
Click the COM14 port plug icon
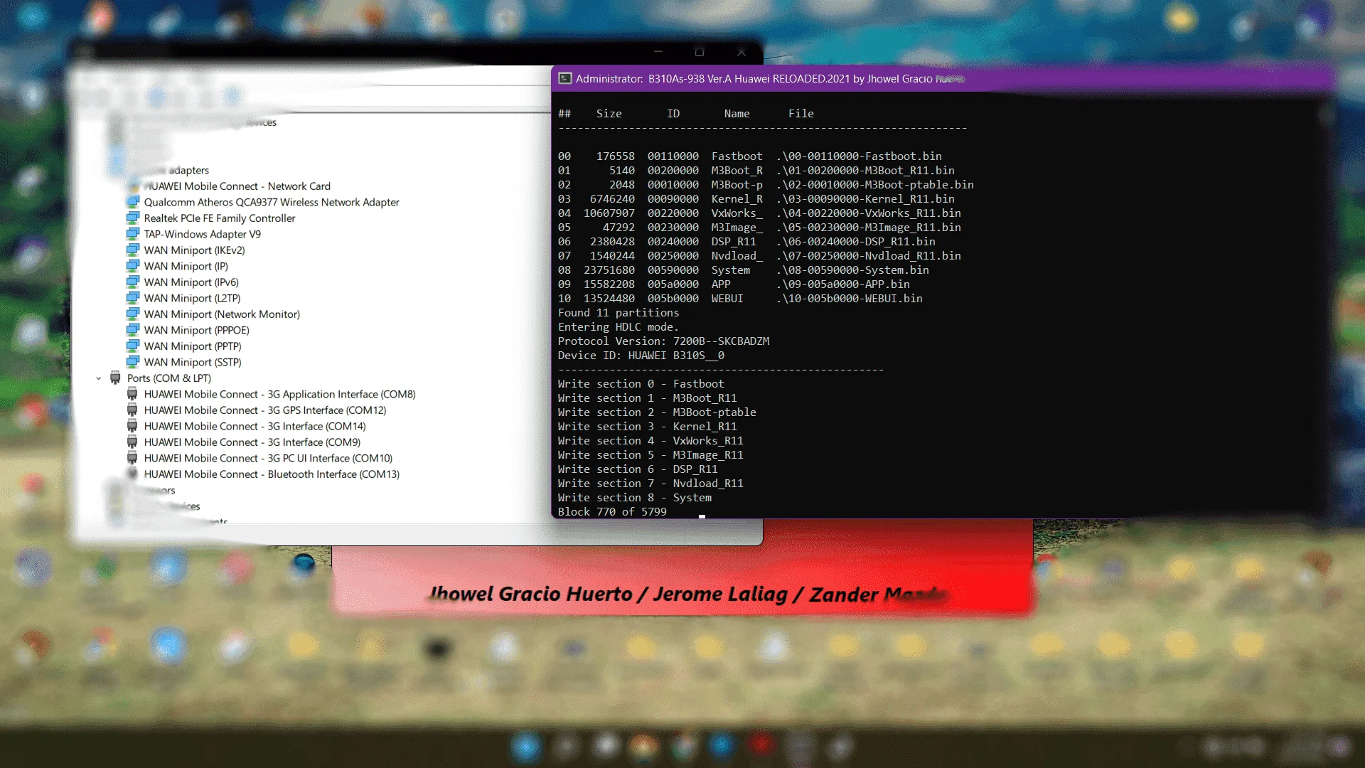coord(132,426)
